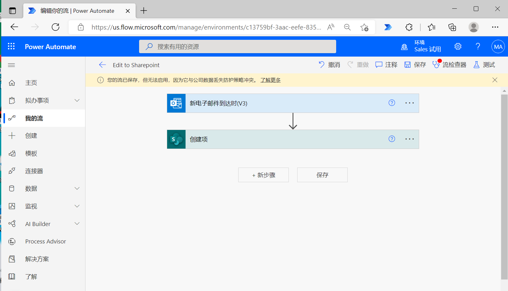Follow the 了解更多 learn more link

click(270, 80)
